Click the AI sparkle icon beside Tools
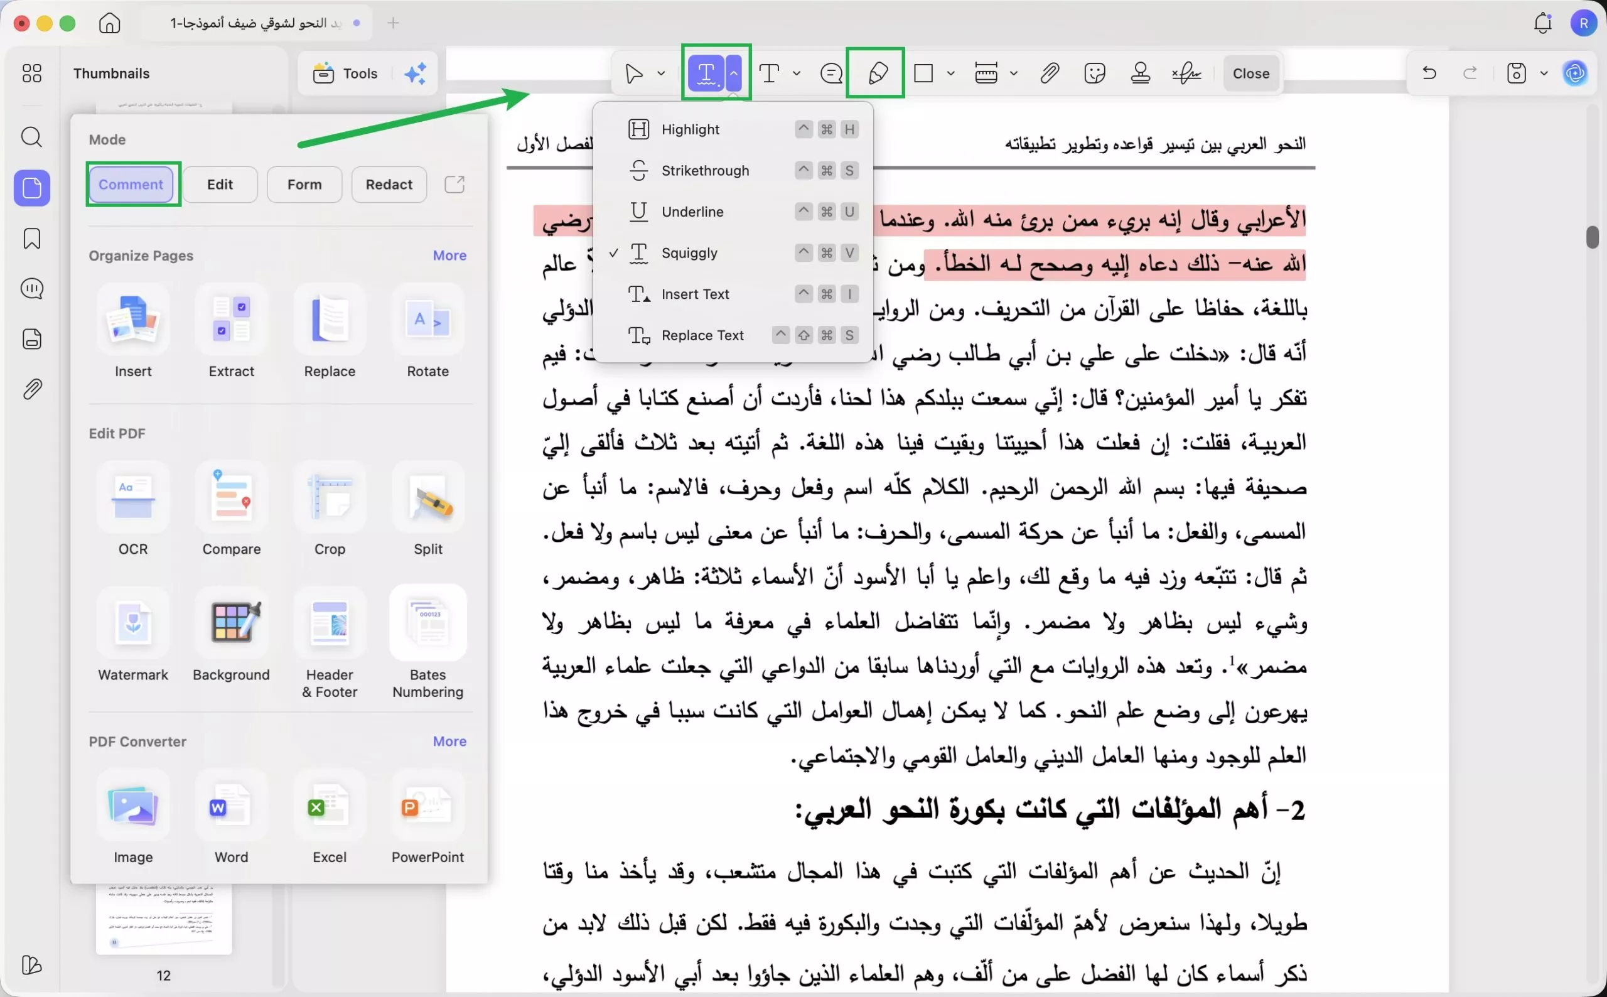The width and height of the screenshot is (1607, 997). click(x=416, y=73)
